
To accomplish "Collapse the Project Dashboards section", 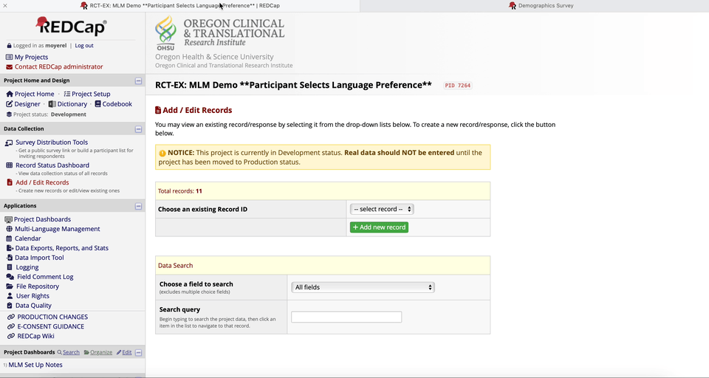I will click(x=138, y=353).
